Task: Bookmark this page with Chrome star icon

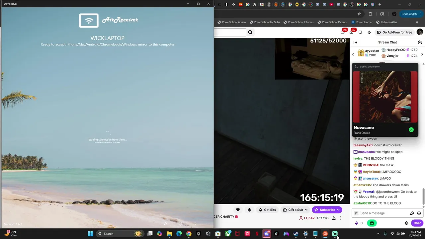Action: point(359,14)
